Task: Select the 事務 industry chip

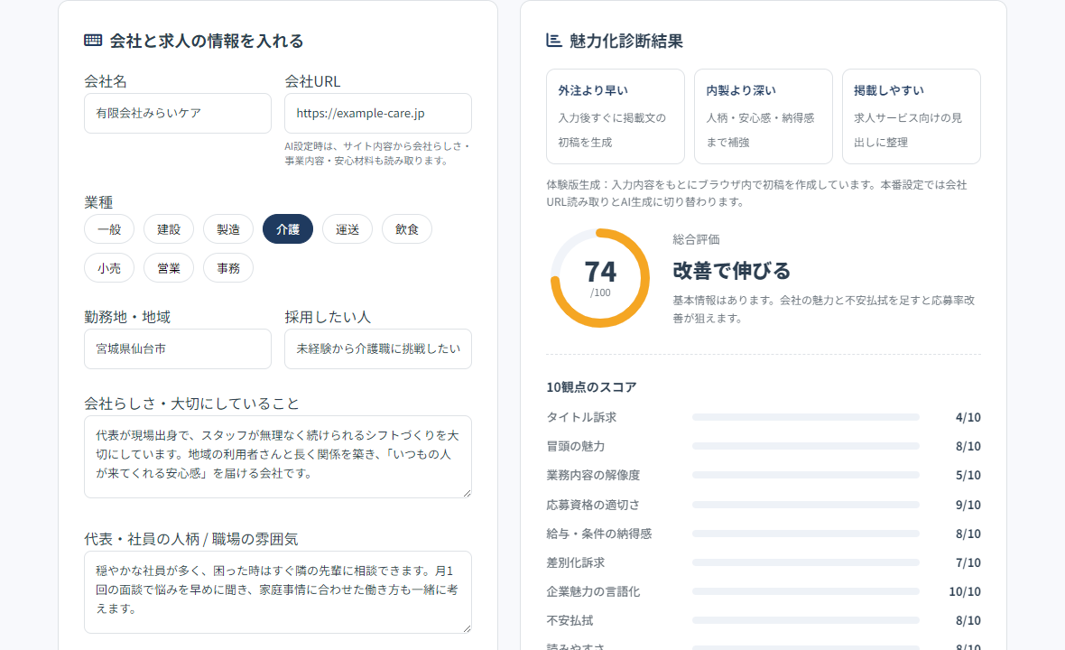Action: 228,267
